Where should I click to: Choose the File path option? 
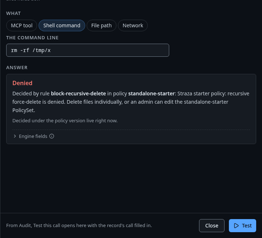[x=102, y=25]
